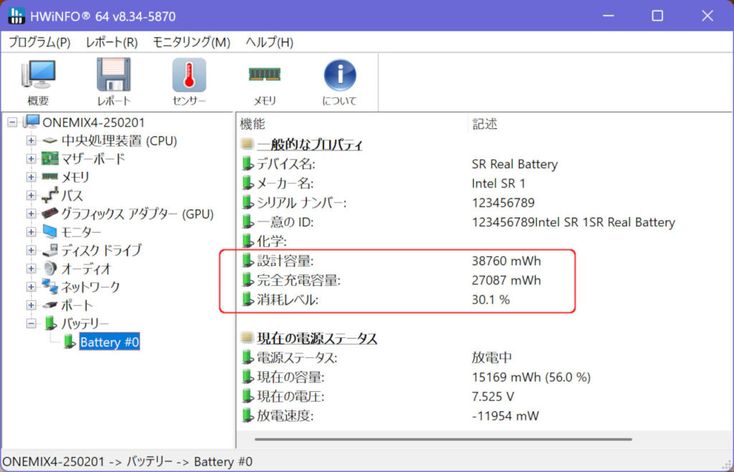The height and width of the screenshot is (472, 734).
Task: Expand the 中央処理装置 (CPU) tree node
Action: [30, 140]
